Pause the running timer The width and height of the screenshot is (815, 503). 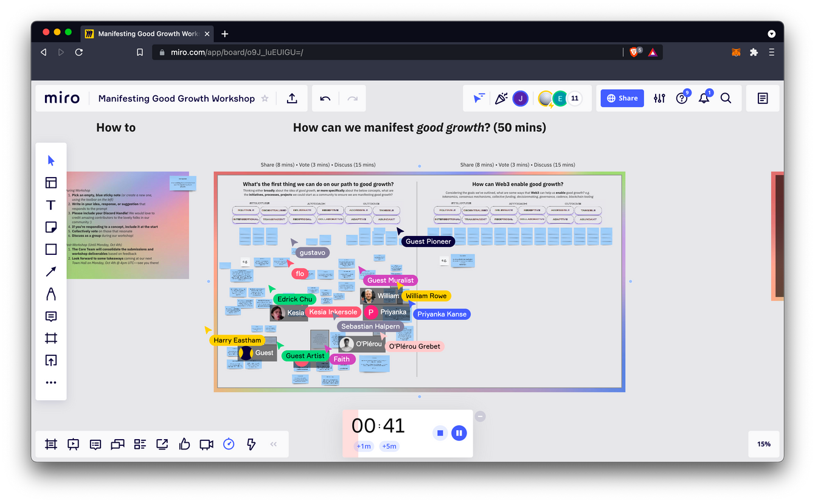pyautogui.click(x=459, y=433)
